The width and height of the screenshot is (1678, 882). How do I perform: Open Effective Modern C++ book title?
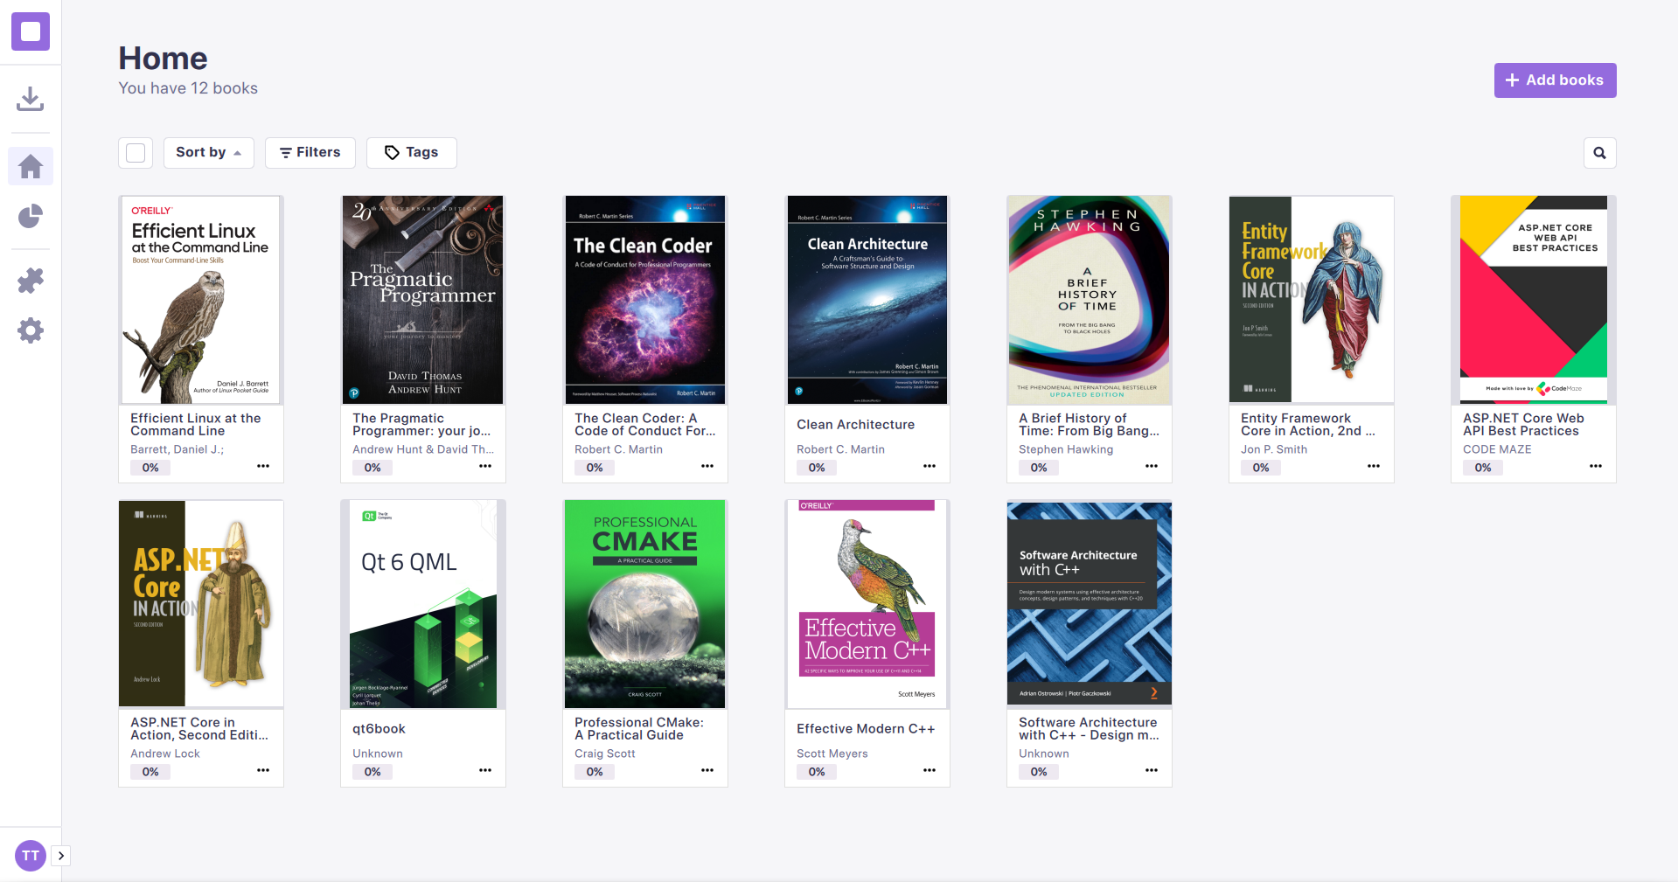[x=865, y=729]
